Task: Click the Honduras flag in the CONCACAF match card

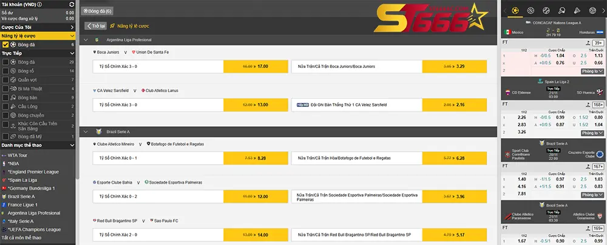Action: pos(600,33)
